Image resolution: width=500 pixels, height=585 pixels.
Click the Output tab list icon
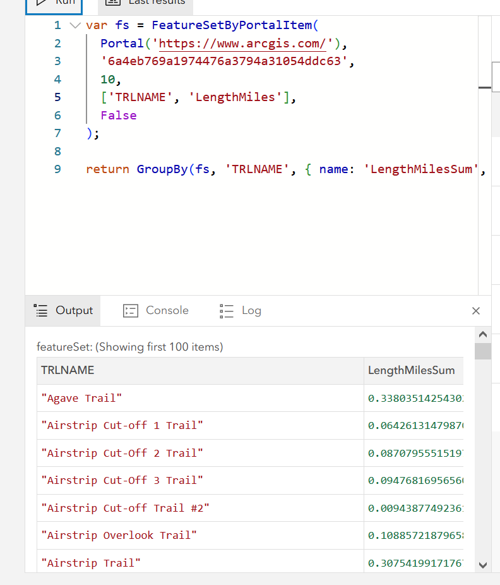point(41,310)
